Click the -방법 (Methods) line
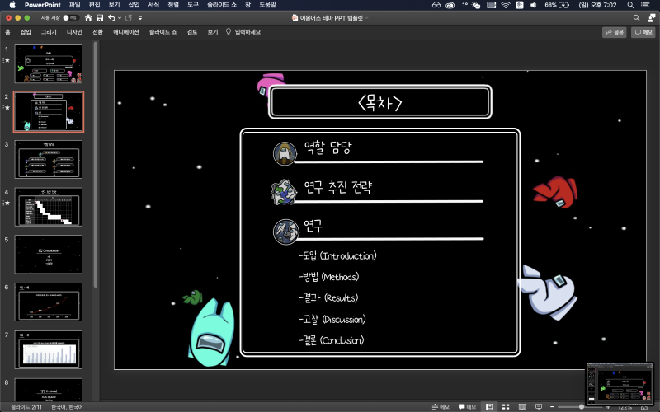The image size is (660, 412). (x=328, y=277)
